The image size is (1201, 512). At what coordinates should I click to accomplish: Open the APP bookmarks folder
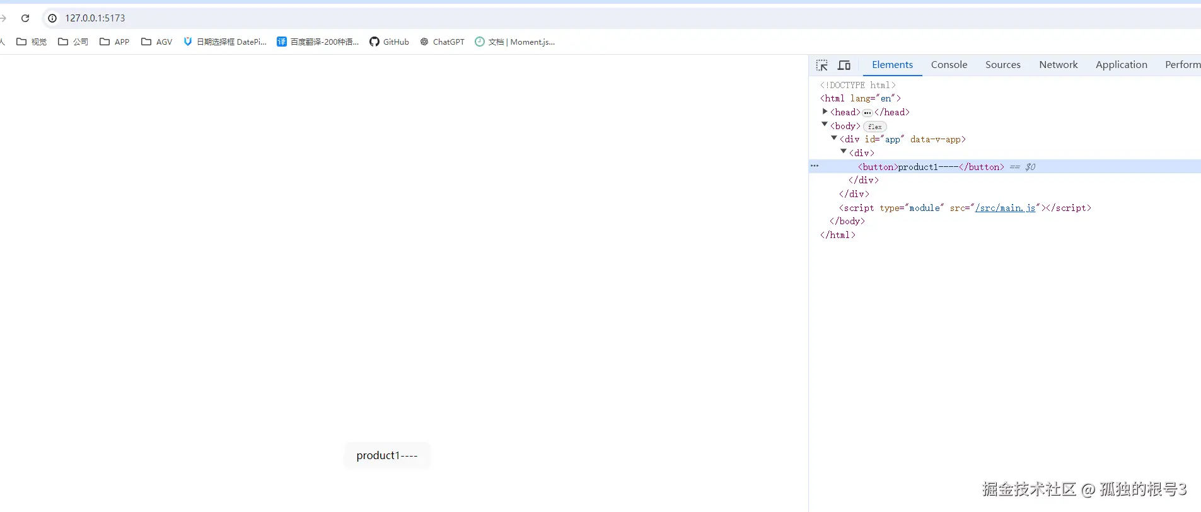(115, 42)
